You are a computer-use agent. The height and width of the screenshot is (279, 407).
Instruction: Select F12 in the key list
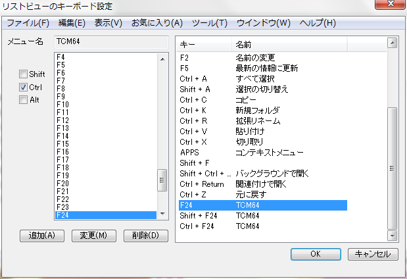(106, 120)
